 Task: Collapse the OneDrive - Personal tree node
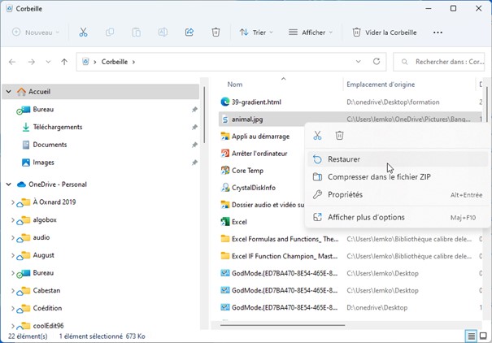[8, 185]
